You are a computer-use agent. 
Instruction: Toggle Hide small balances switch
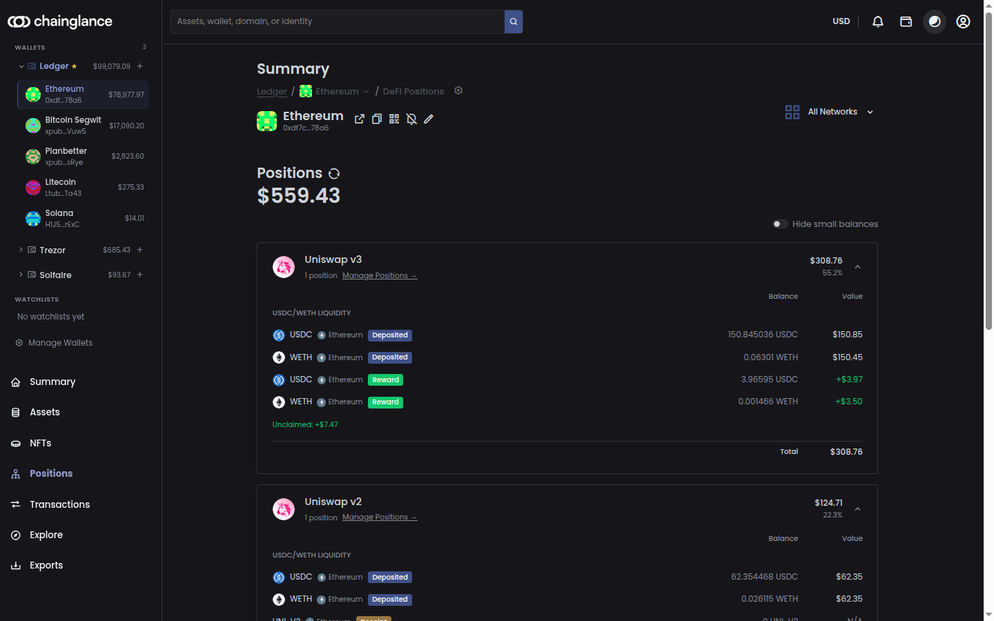(x=780, y=224)
